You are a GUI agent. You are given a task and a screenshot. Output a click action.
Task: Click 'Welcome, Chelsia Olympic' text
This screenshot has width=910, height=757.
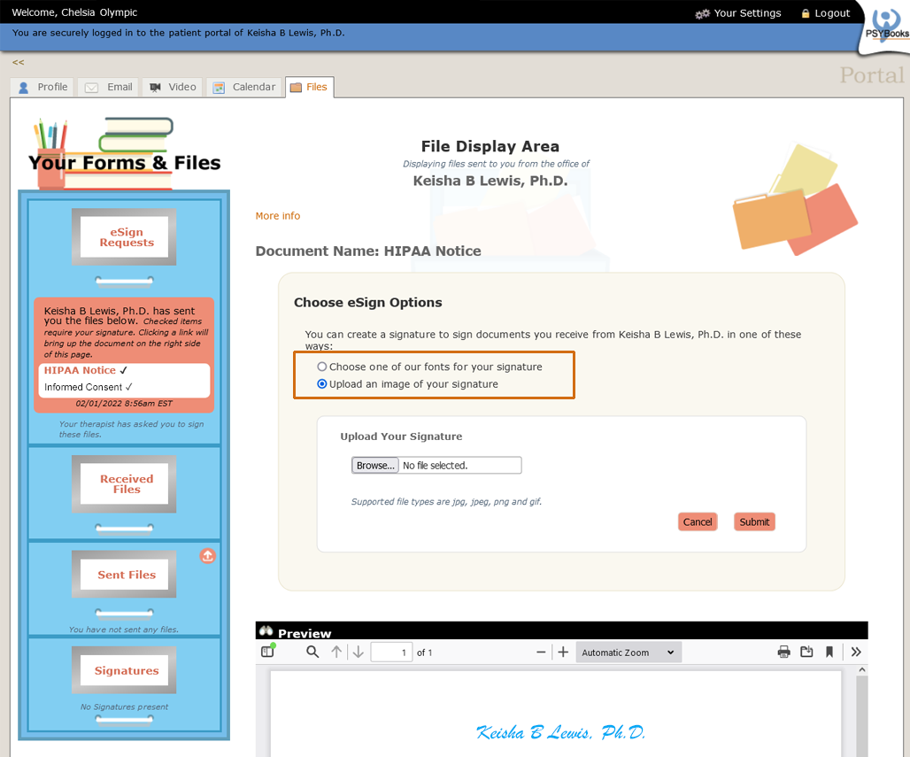click(74, 12)
